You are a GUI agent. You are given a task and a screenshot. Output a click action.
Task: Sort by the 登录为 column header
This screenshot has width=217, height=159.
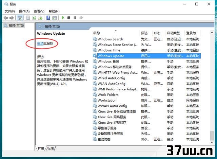pyautogui.click(x=191, y=33)
